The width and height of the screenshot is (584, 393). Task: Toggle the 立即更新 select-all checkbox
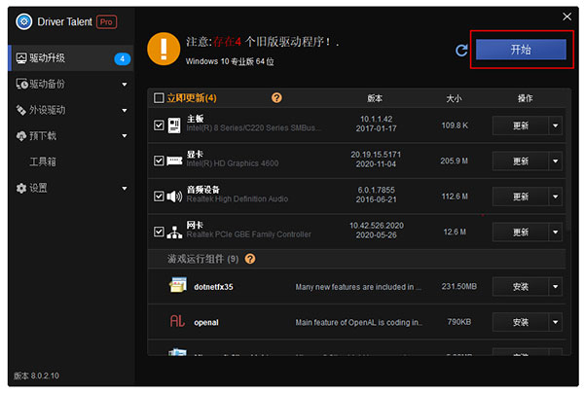click(x=159, y=98)
